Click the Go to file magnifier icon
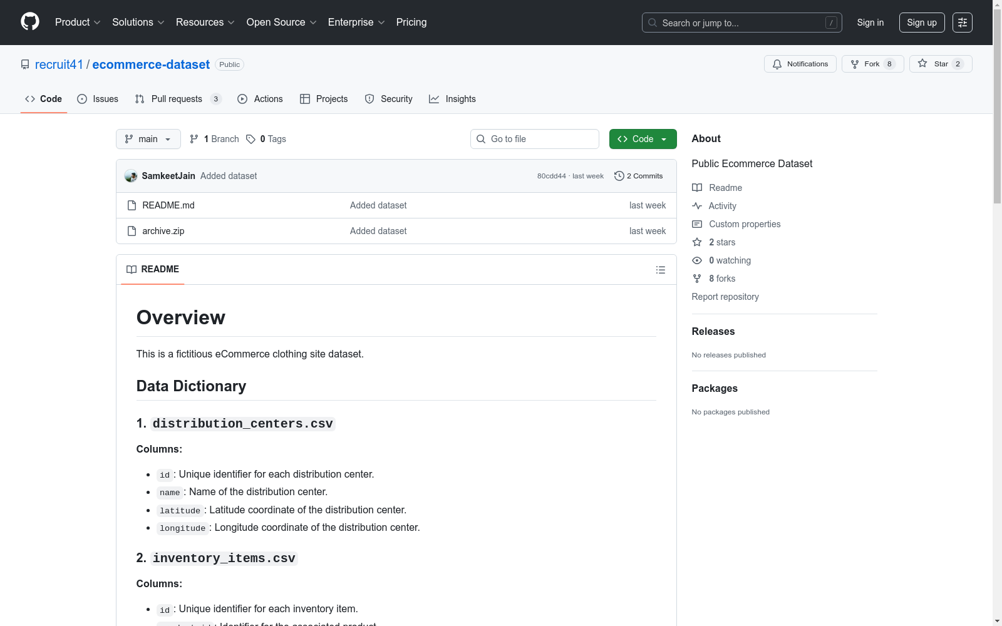The image size is (1002, 626). (481, 139)
